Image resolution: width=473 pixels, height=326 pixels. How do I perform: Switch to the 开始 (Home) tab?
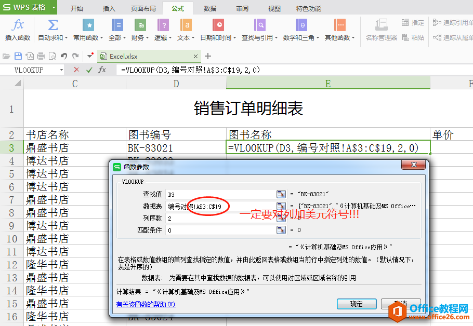pos(76,8)
